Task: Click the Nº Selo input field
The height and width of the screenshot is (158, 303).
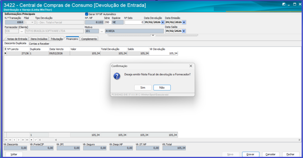Action: pyautogui.click(x=134, y=22)
